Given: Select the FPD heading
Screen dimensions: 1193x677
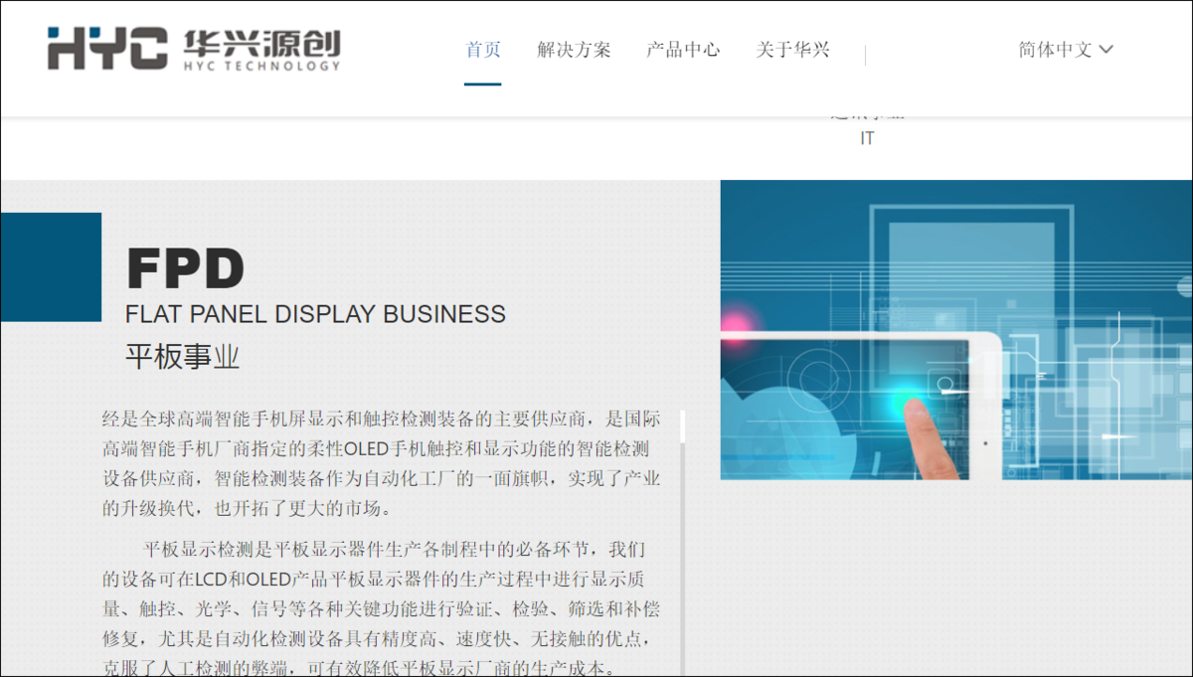Looking at the screenshot, I should coord(185,268).
